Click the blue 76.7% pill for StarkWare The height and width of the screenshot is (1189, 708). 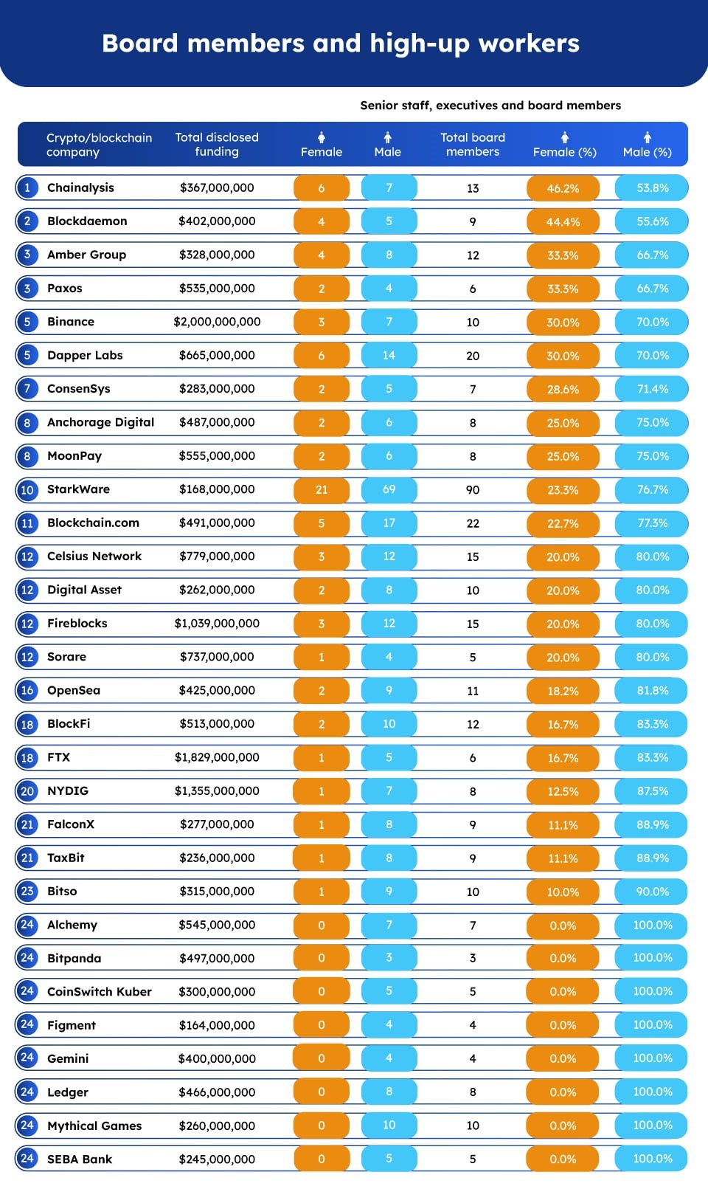652,489
